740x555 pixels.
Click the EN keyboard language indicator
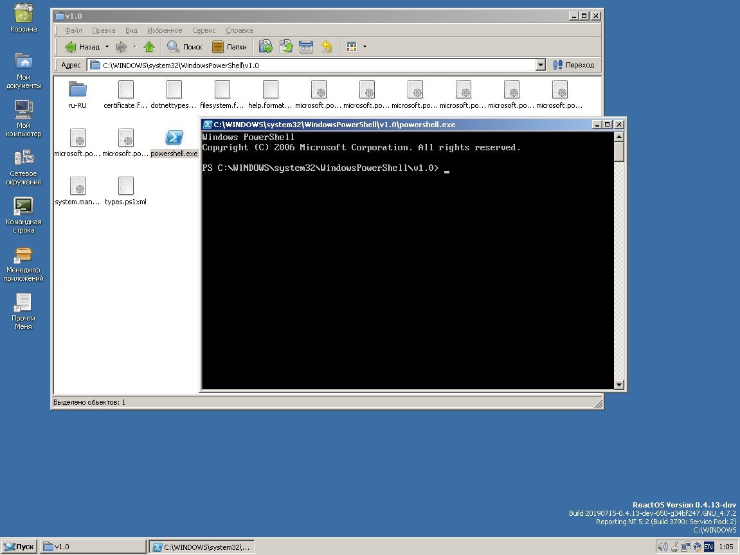[708, 547]
